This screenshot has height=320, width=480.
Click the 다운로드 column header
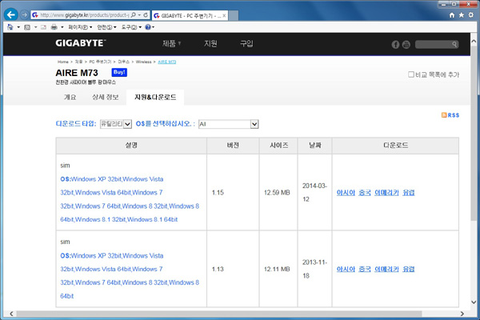point(395,146)
